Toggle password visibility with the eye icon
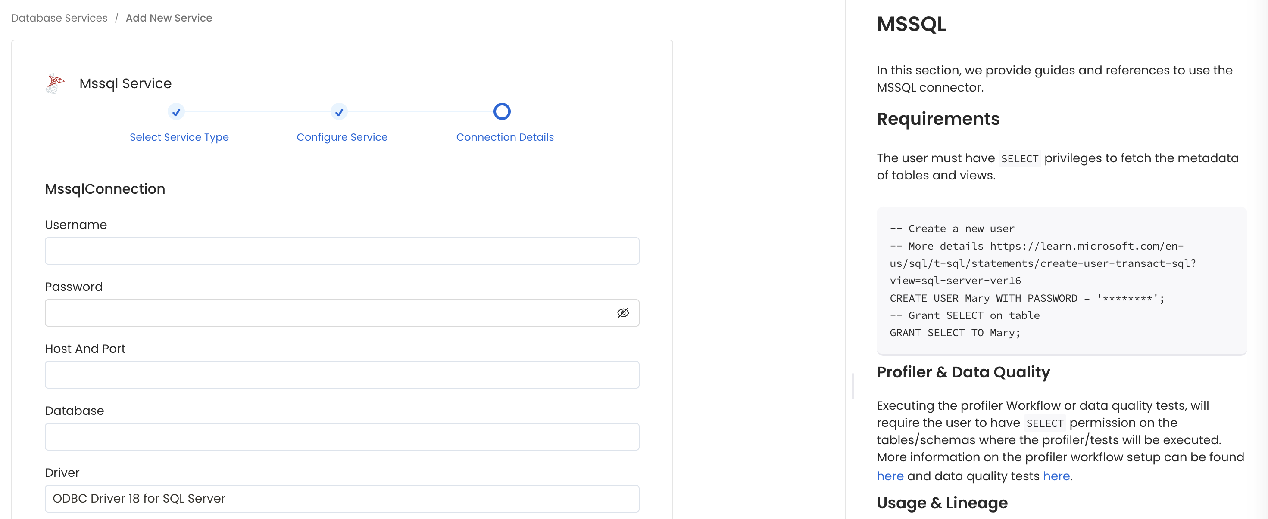Image resolution: width=1268 pixels, height=519 pixels. pos(623,312)
